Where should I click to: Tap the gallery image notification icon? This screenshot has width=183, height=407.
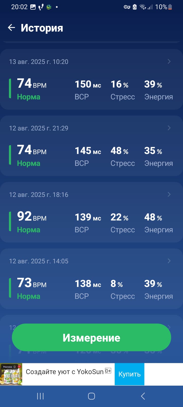coord(33,7)
